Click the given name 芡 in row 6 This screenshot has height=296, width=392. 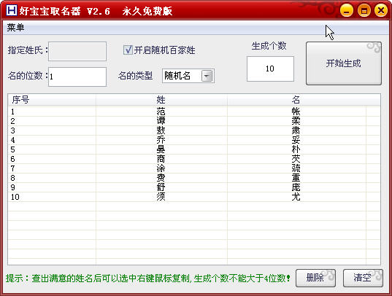pos(296,159)
